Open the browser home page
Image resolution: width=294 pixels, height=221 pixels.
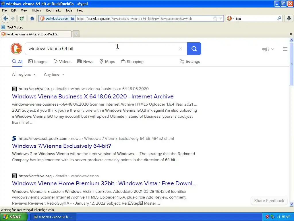tap(32, 18)
